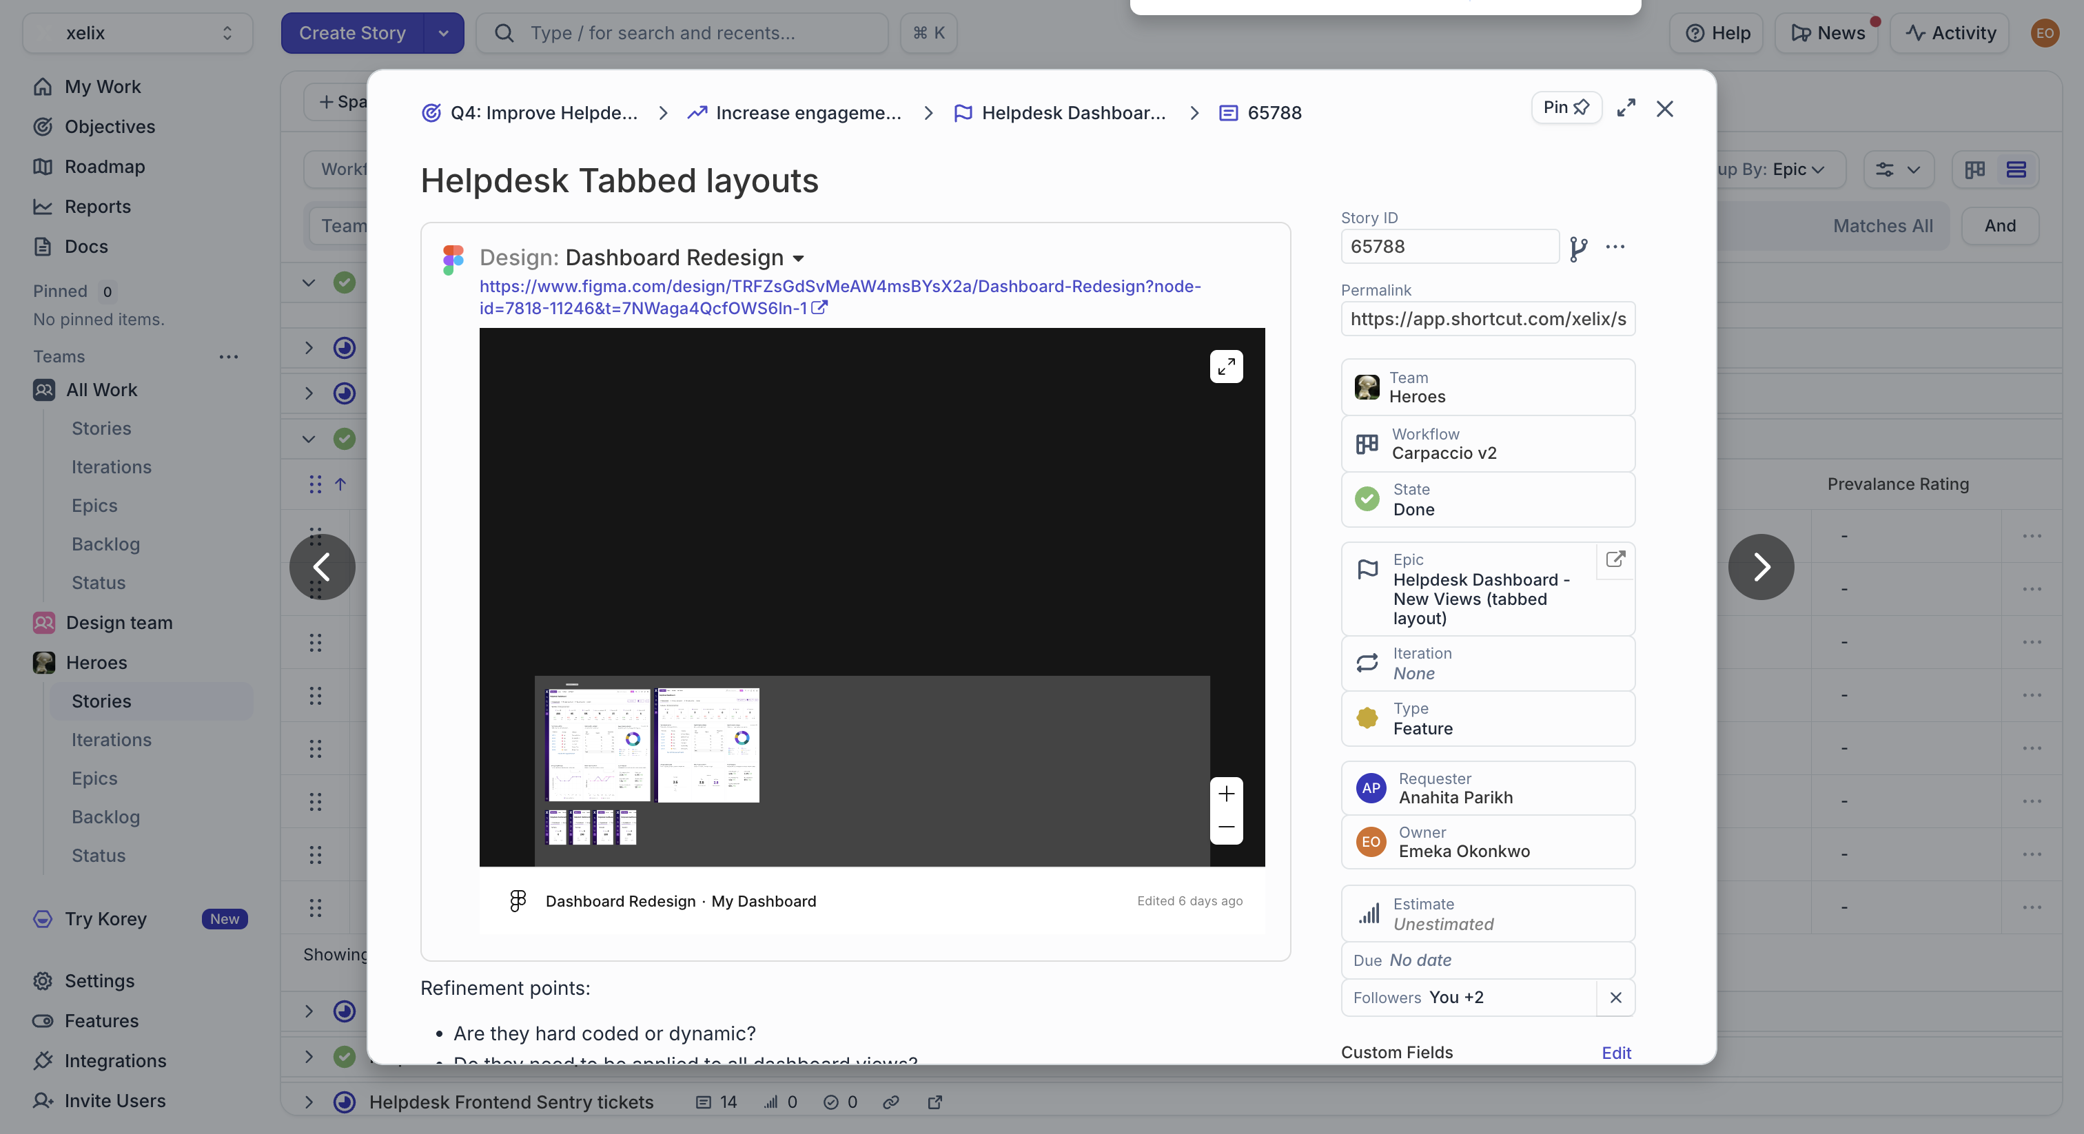The height and width of the screenshot is (1134, 2084).
Task: Pin this story with the Pin button
Action: point(1566,107)
